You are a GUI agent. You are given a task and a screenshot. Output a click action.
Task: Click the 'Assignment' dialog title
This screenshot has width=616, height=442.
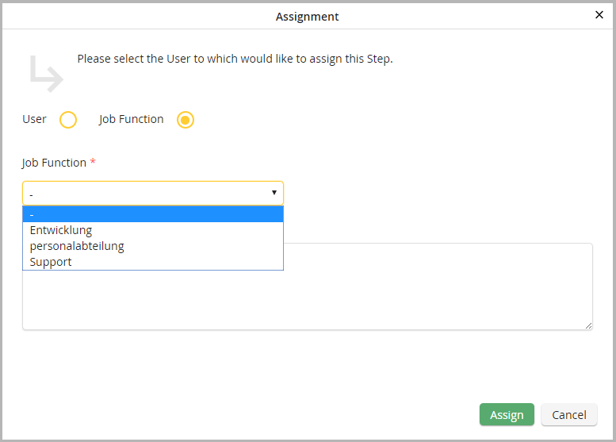(307, 16)
